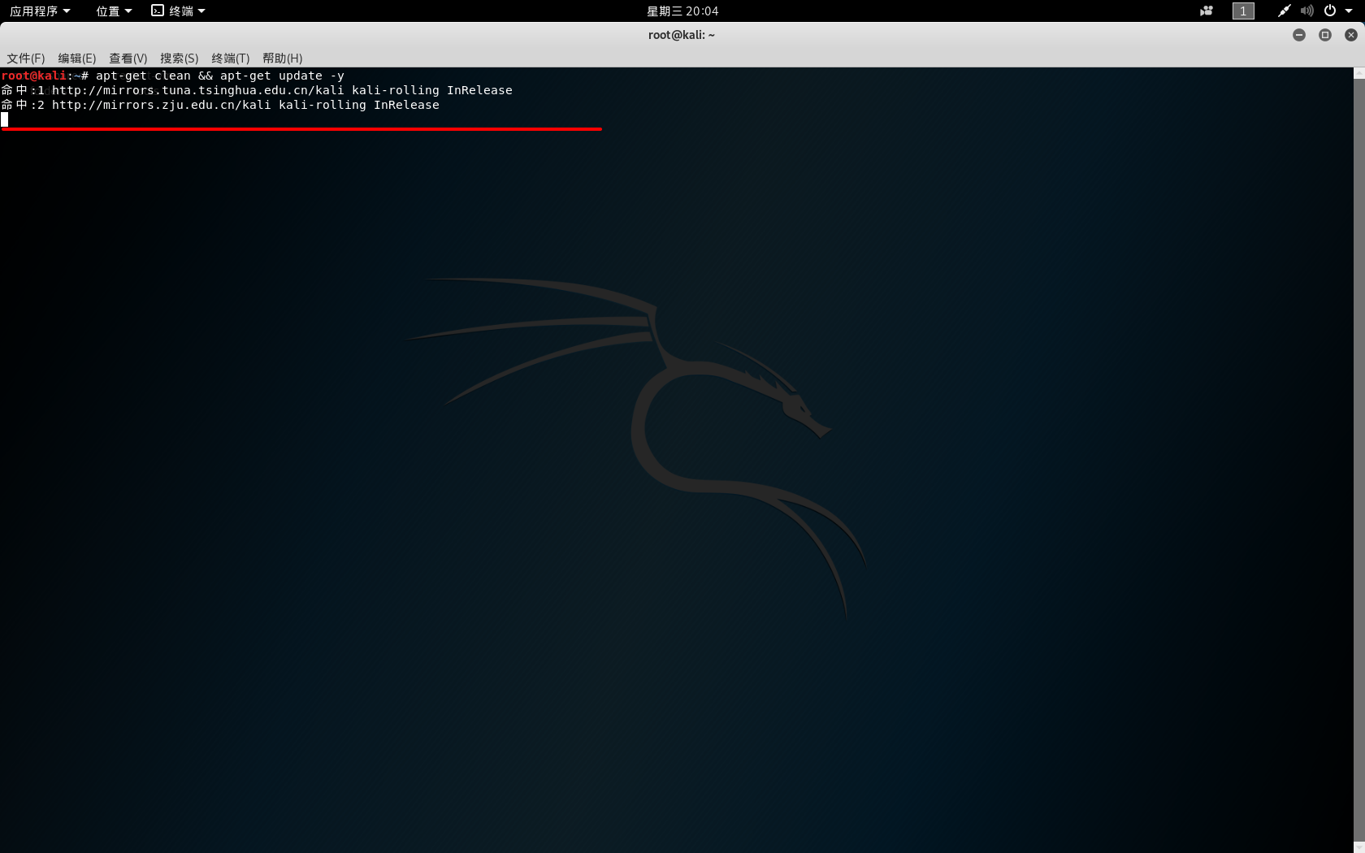This screenshot has width=1365, height=853.
Task: Open the 文件(F) menu
Action: coord(26,58)
